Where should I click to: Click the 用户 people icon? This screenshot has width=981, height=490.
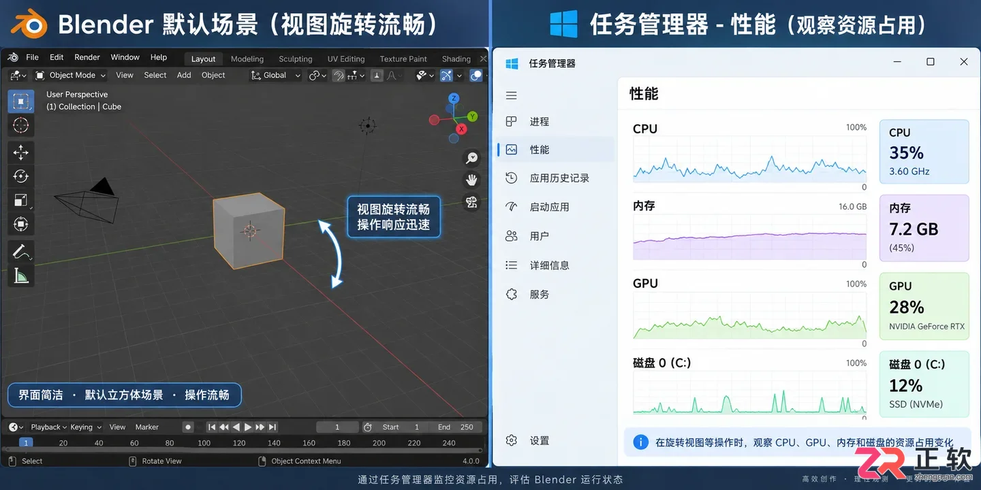[512, 235]
